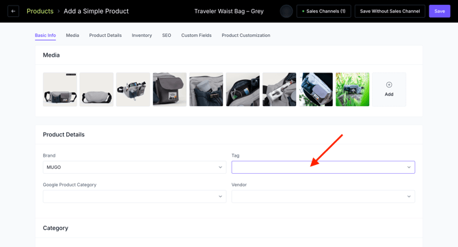Go to the SEO tab
Screen dimensions: 458x247
[167, 36]
